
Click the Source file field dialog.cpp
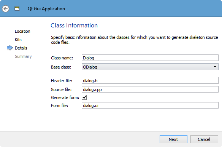point(150,89)
